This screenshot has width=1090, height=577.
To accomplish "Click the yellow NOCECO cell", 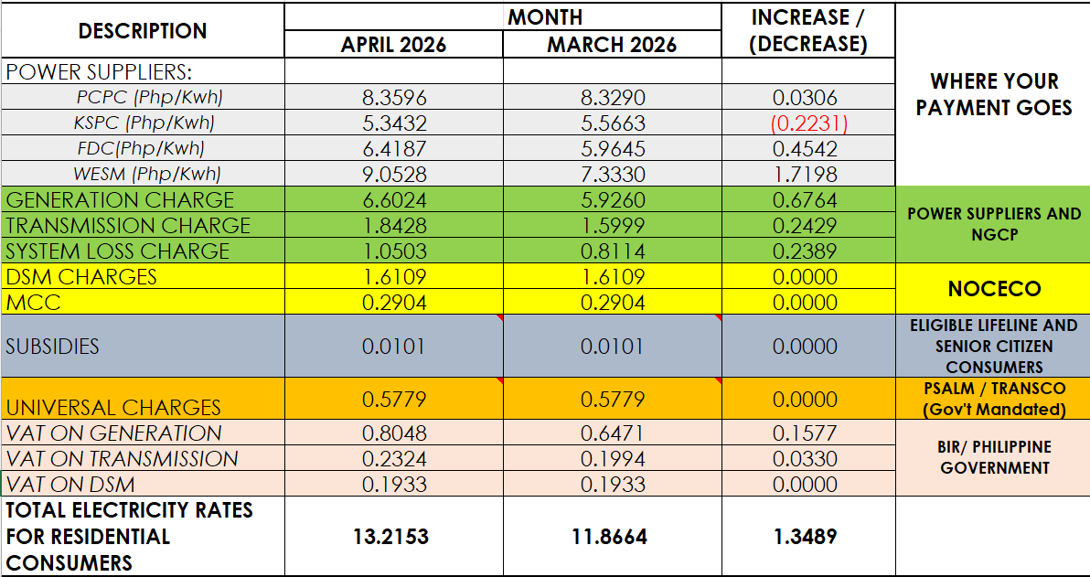I will 993,289.
